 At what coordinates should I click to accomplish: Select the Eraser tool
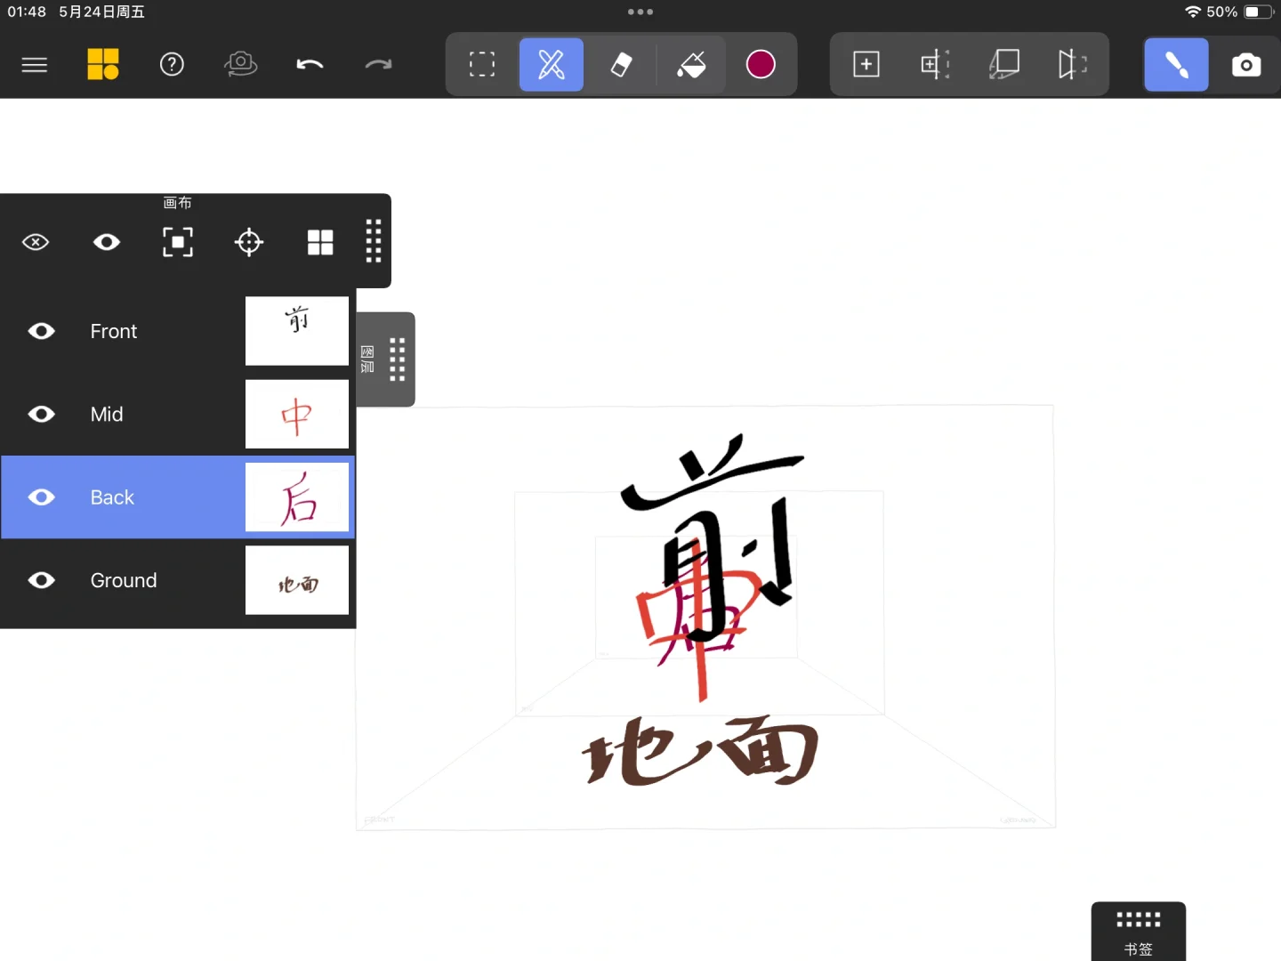tap(622, 64)
